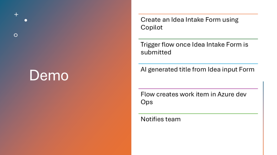
Task: Click the hollow white circle ornament
Action: pyautogui.click(x=16, y=35)
